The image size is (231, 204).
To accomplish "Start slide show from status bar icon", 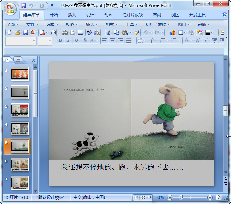I will point(149,197).
